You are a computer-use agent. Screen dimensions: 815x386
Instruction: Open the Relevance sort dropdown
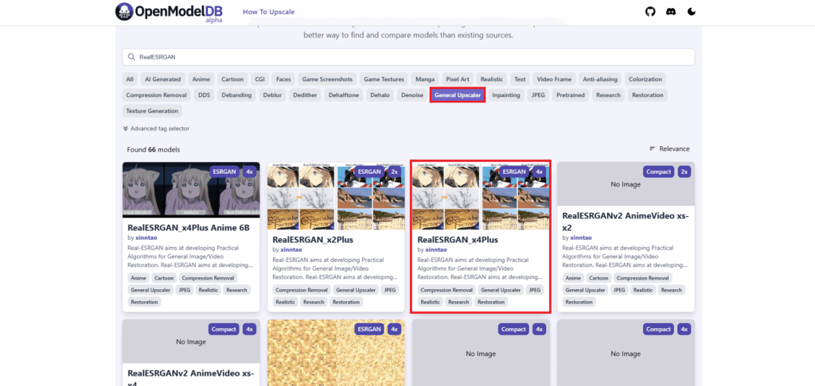point(669,149)
